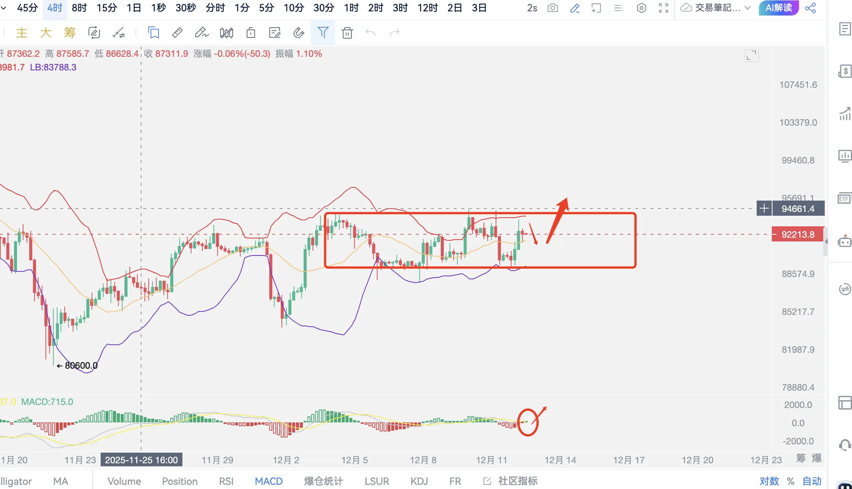
Task: Expand timeframe list chevron at left
Action: click(4, 8)
